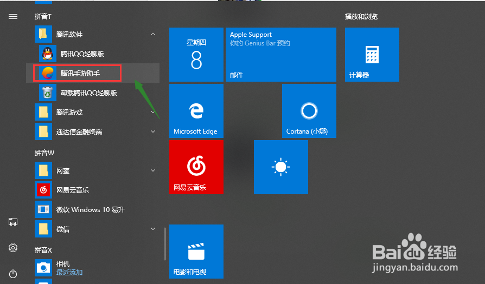Expand the 腾讯游戏 folder chevron
485x284 pixels.
click(x=153, y=112)
